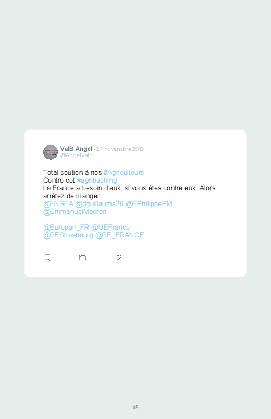Screen dimensions: 271x419
Task: Open the #agribashing hashtag
Action: point(97,181)
